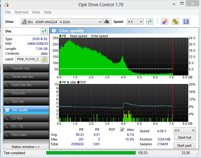201x158 pixels.
Task: Click the Speed value 4.06 X
Action: pyautogui.click(x=162, y=131)
